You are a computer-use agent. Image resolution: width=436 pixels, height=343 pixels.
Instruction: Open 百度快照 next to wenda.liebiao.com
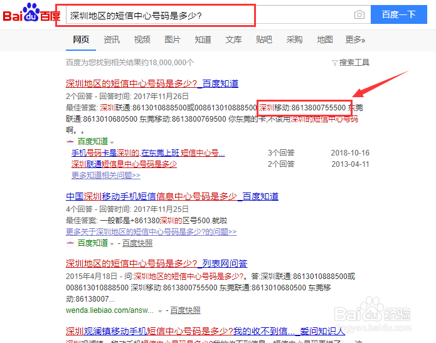[185, 310]
